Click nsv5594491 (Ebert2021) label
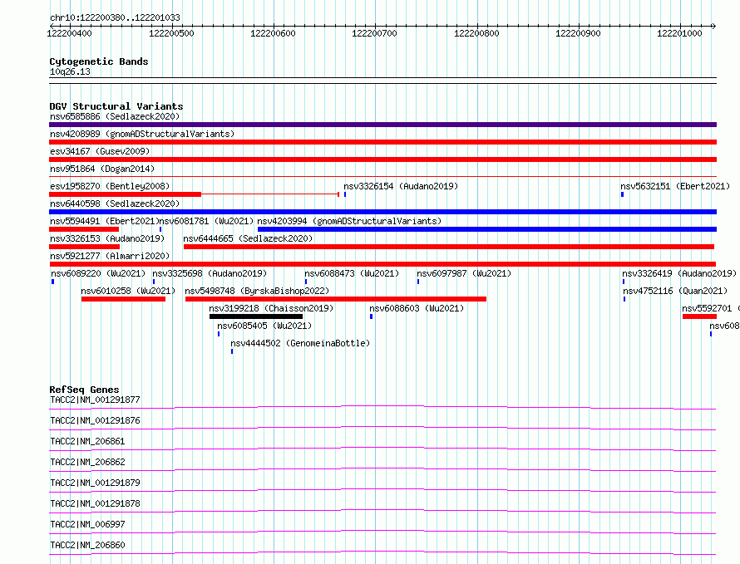The width and height of the screenshot is (740, 564). [x=103, y=221]
